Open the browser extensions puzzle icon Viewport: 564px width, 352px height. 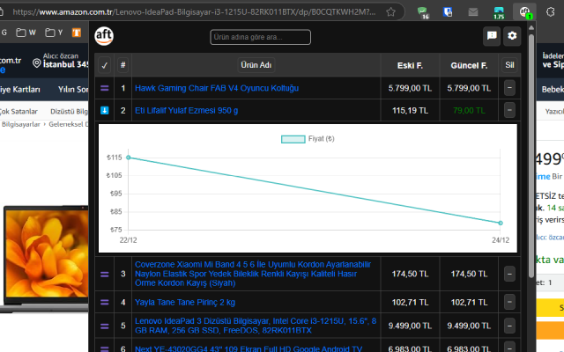pos(550,12)
